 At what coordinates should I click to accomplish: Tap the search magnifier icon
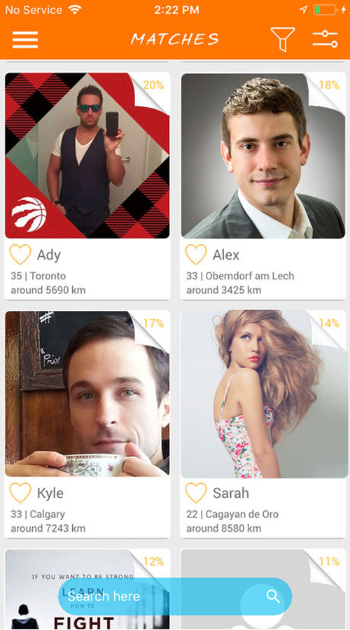tap(273, 596)
